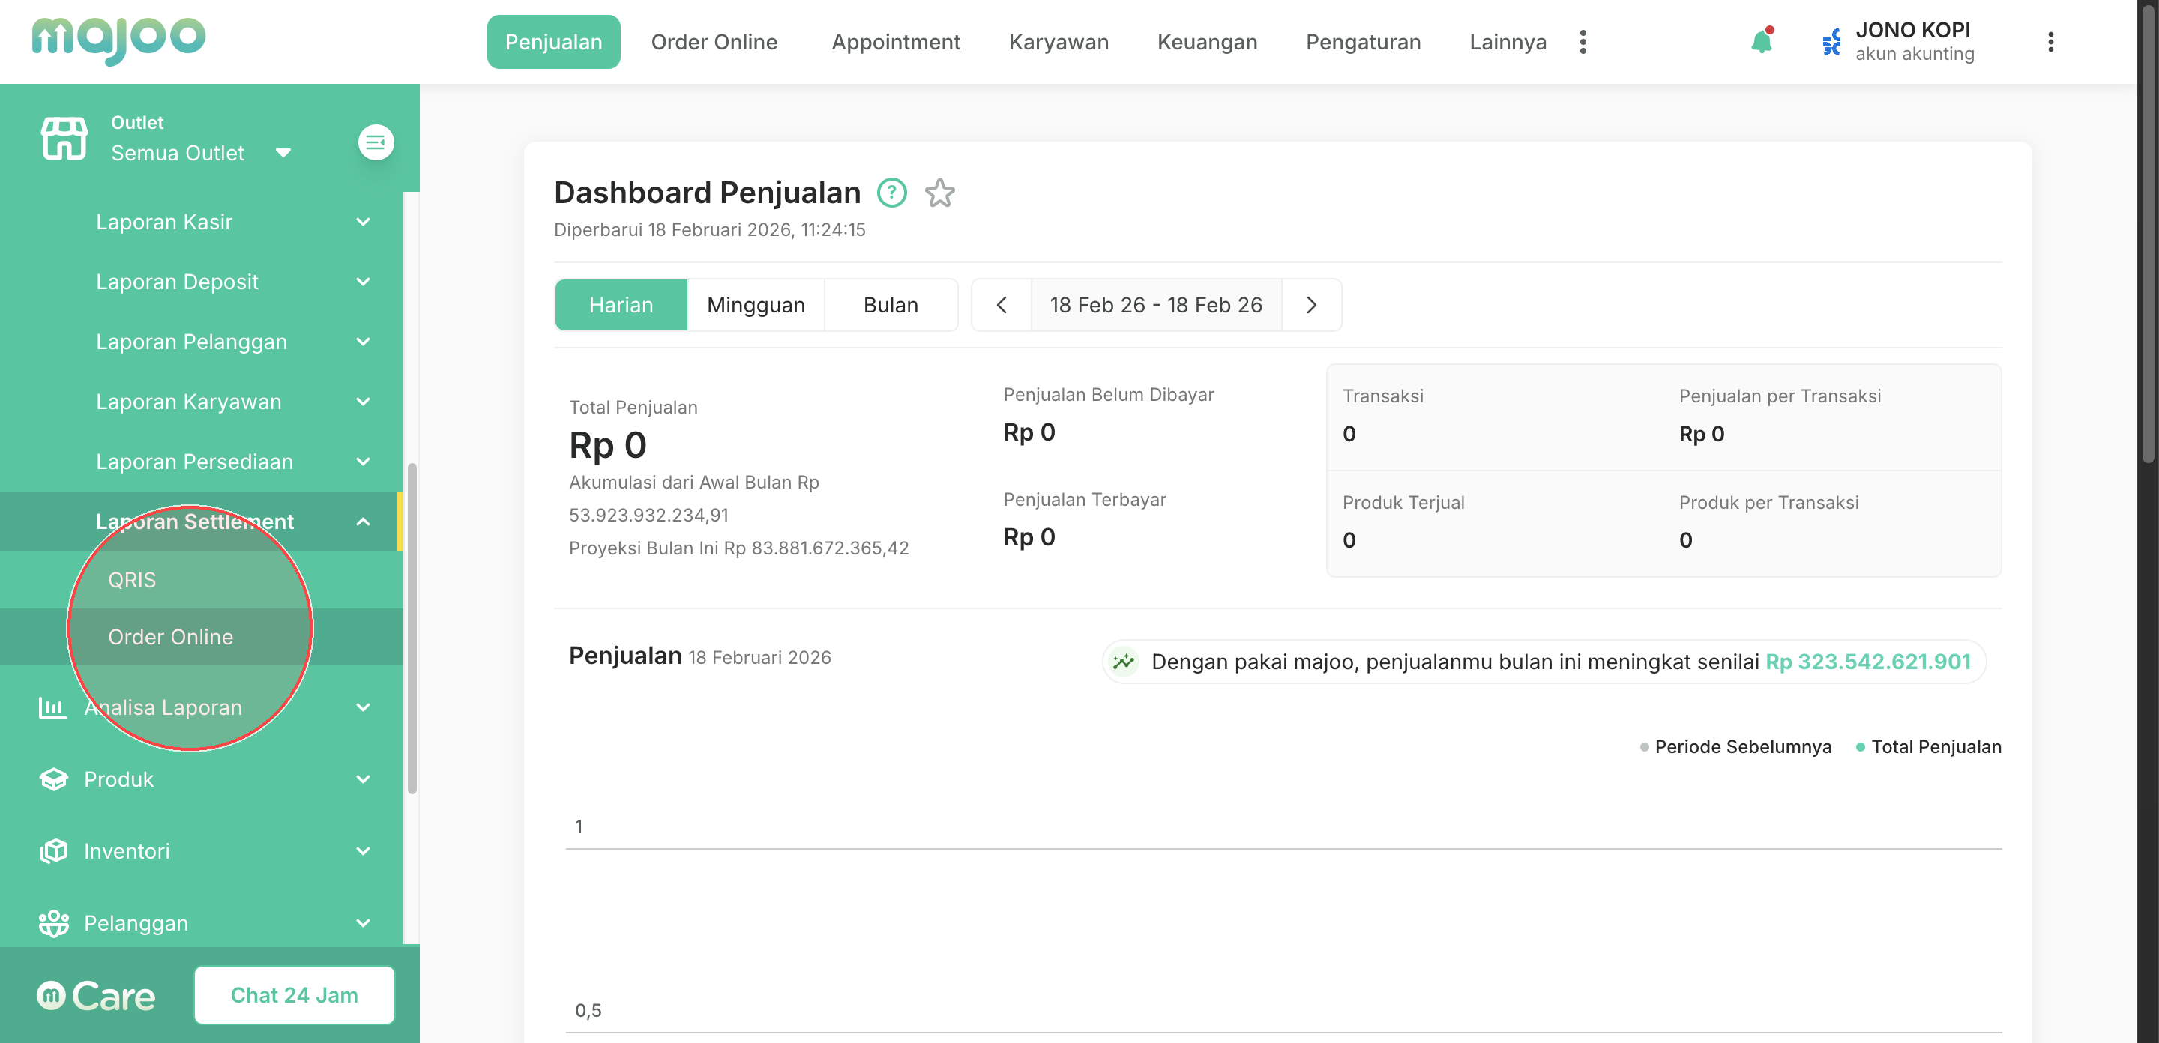Open the Keuangan top menu
The image size is (2159, 1043).
point(1206,42)
